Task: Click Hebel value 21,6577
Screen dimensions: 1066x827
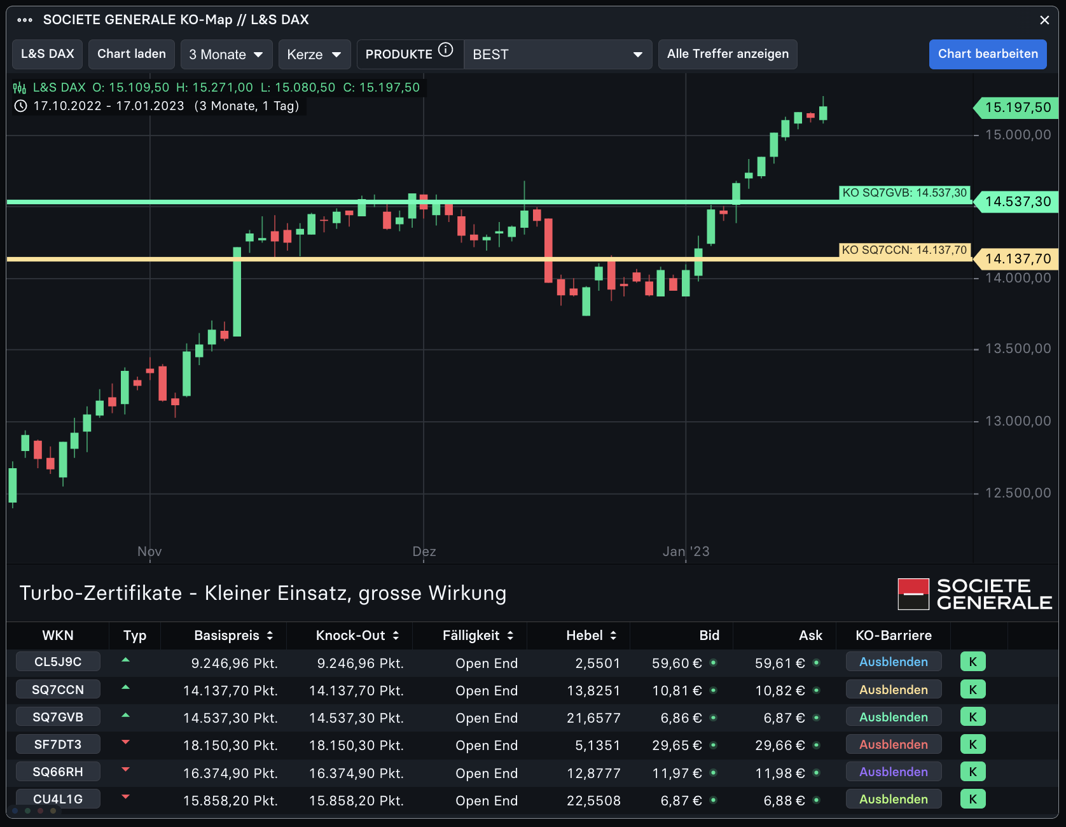Action: click(x=593, y=718)
